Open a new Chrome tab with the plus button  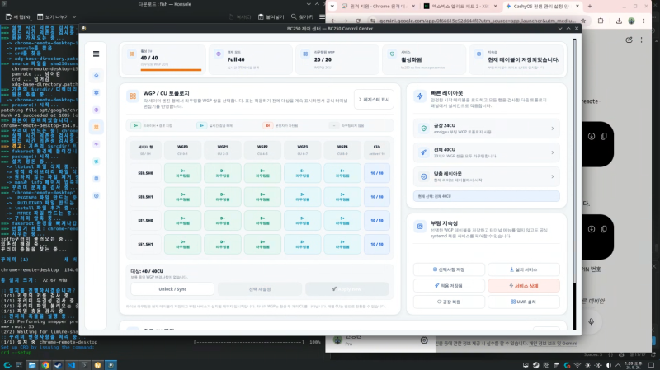(589, 6)
